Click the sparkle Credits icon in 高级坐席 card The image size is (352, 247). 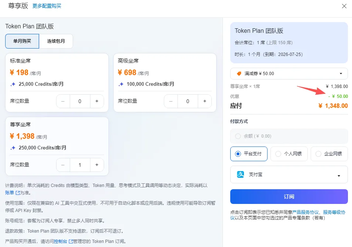(x=121, y=84)
